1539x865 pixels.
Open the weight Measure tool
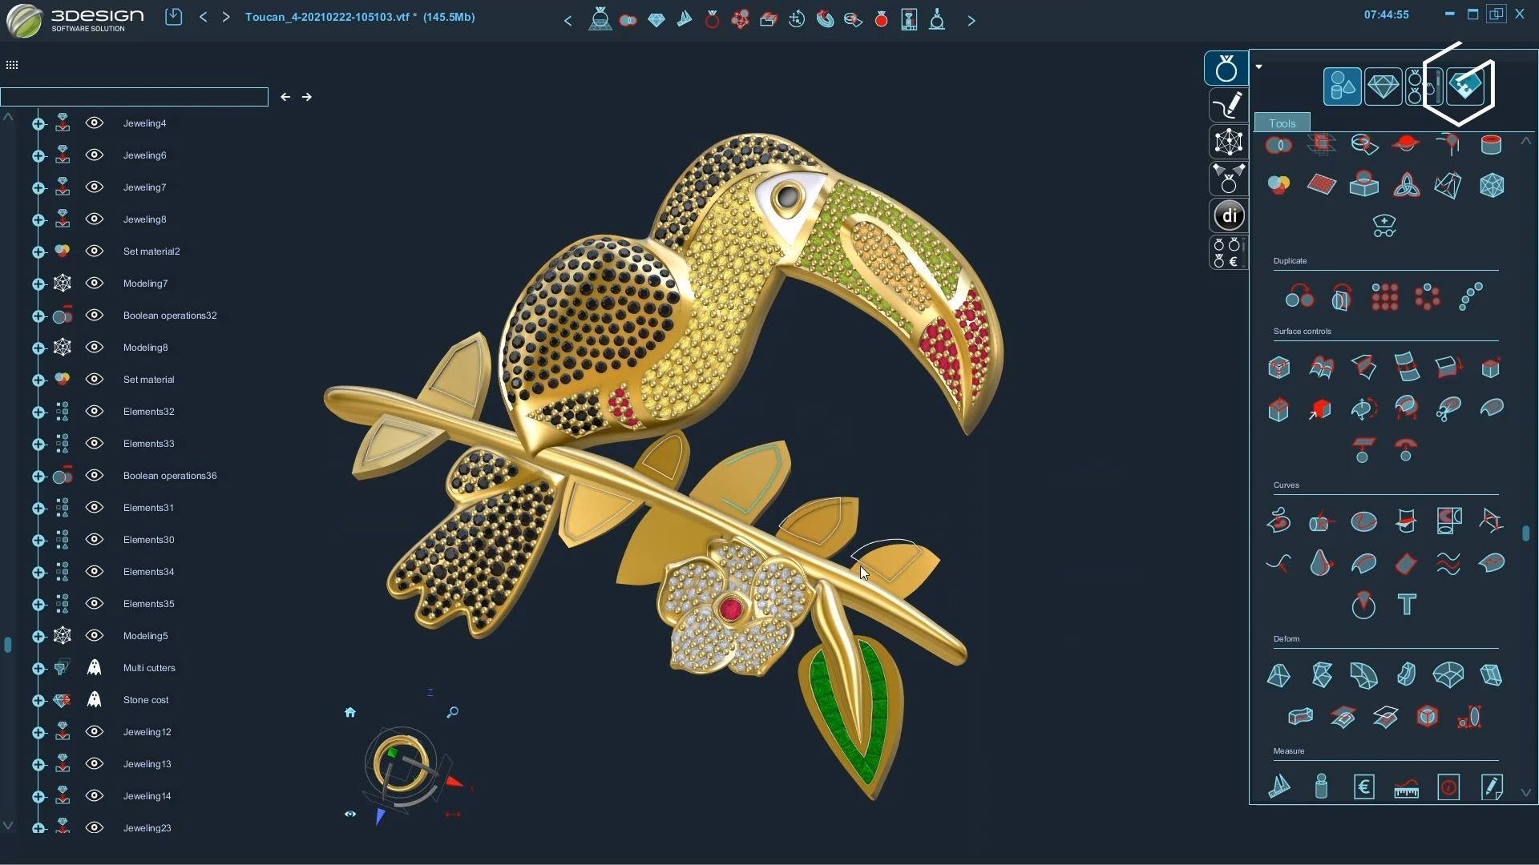click(x=1321, y=787)
